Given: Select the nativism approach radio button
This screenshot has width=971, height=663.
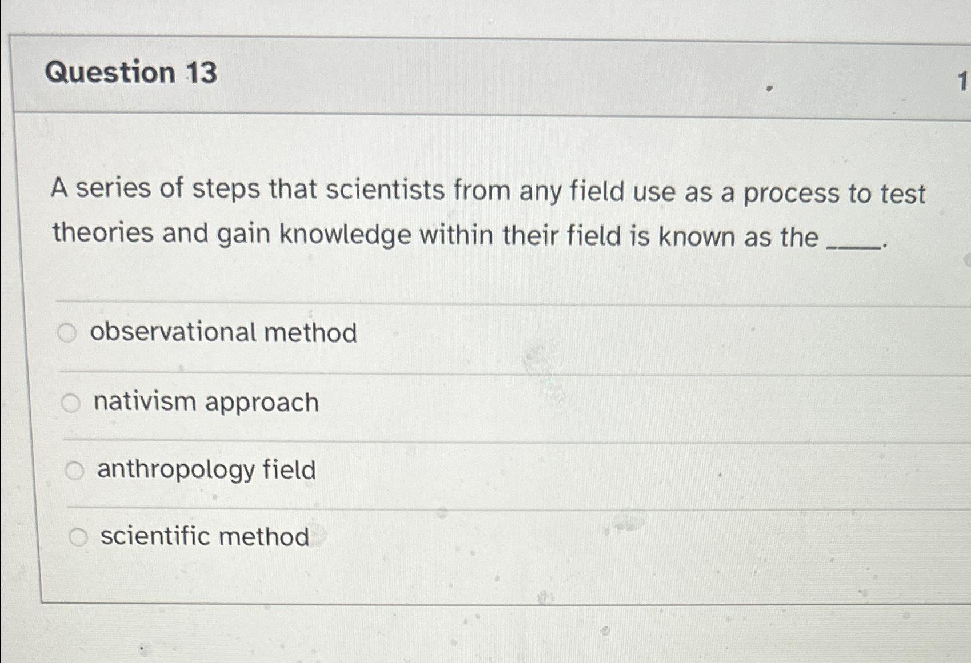Looking at the screenshot, I should (71, 401).
